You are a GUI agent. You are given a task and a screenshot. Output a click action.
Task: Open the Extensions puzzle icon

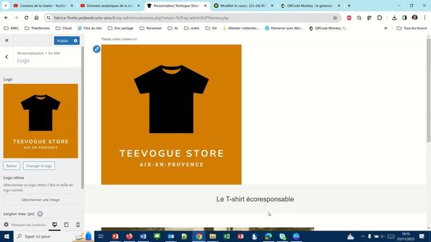380,18
